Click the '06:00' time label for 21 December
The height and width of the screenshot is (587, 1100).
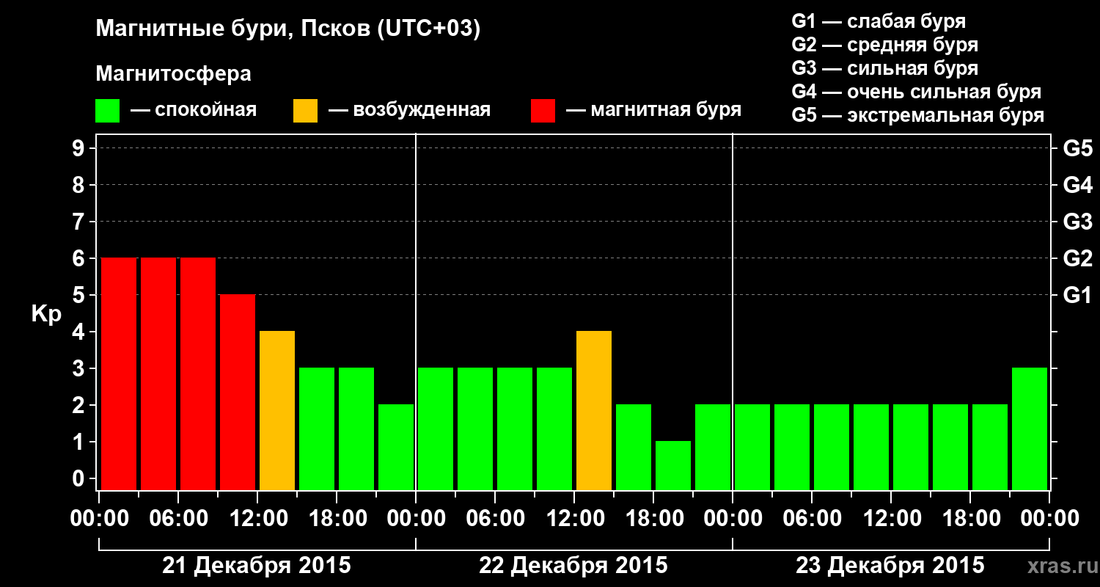coord(178,519)
